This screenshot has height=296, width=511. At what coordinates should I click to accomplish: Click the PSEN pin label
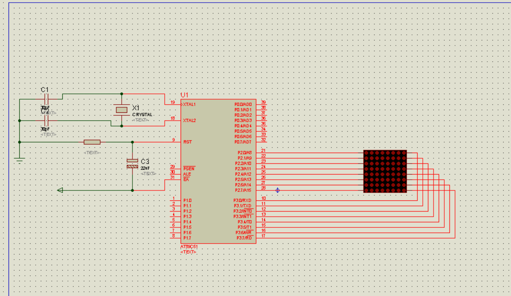[189, 169]
